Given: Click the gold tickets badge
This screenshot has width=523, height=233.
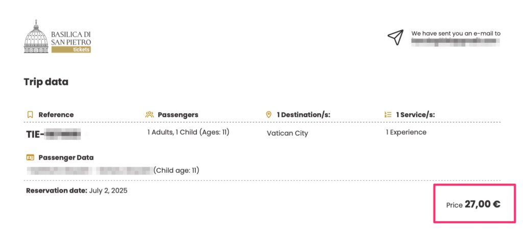Looking at the screenshot, I should pos(71,49).
